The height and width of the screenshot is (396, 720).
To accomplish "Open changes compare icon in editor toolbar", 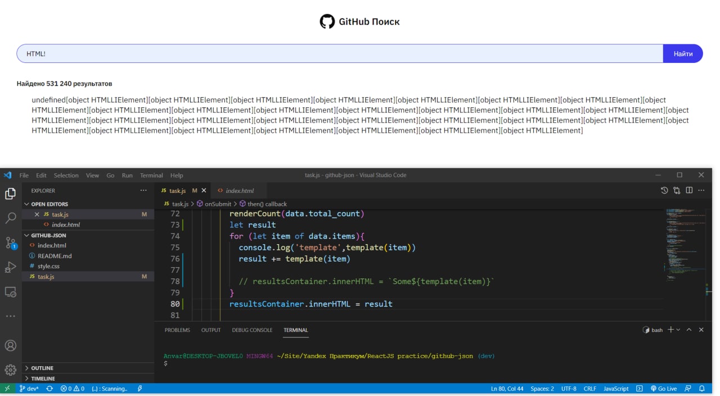I will 677,191.
